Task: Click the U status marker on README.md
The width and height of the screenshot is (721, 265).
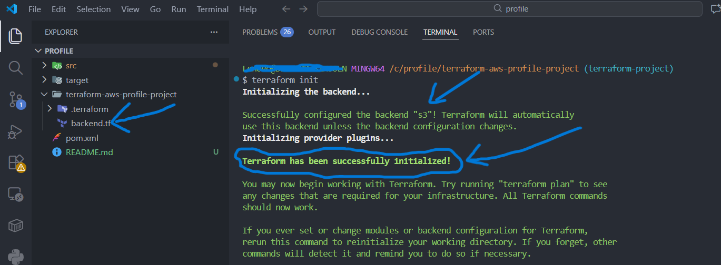Action: click(x=215, y=152)
